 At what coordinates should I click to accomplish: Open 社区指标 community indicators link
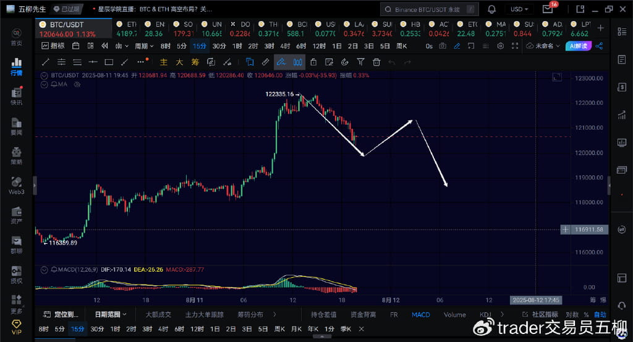pos(540,315)
